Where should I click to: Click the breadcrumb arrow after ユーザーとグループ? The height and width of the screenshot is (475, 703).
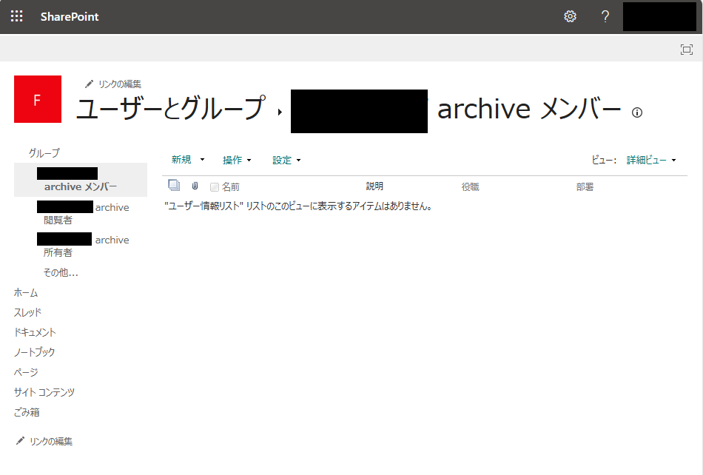point(280,112)
